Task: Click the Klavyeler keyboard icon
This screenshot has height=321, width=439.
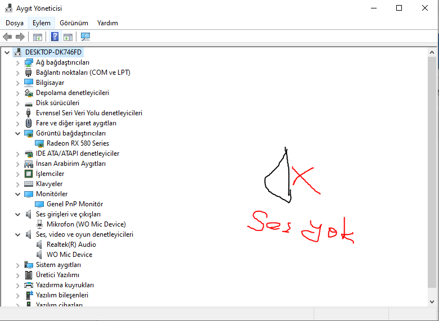Action: click(29, 184)
